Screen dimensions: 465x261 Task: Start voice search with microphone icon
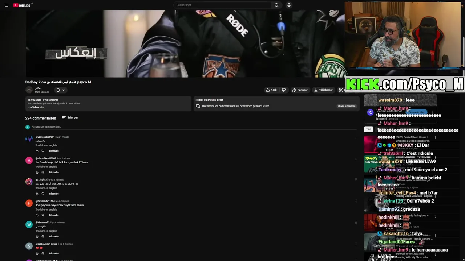pyautogui.click(x=289, y=5)
